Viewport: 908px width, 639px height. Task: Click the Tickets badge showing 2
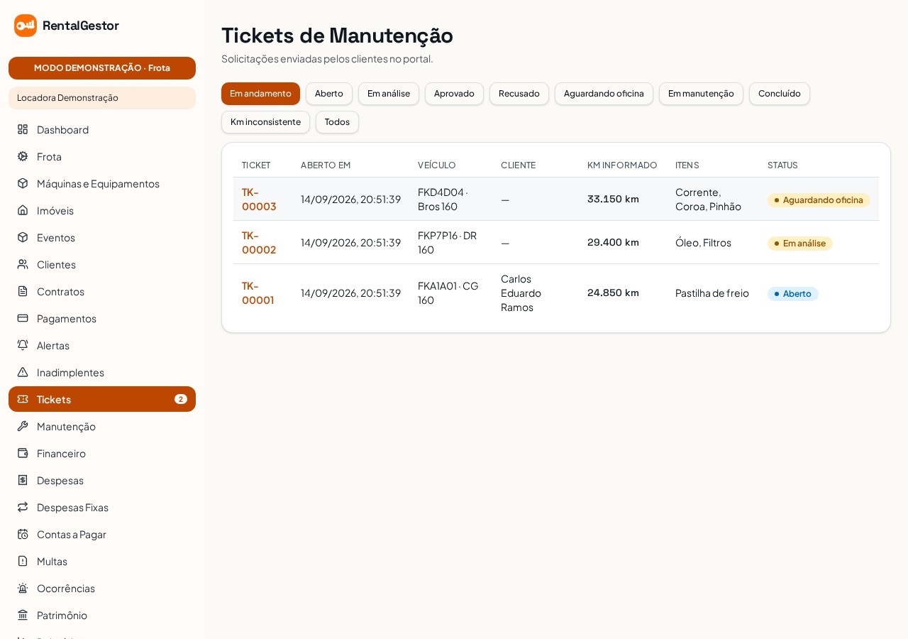click(181, 399)
